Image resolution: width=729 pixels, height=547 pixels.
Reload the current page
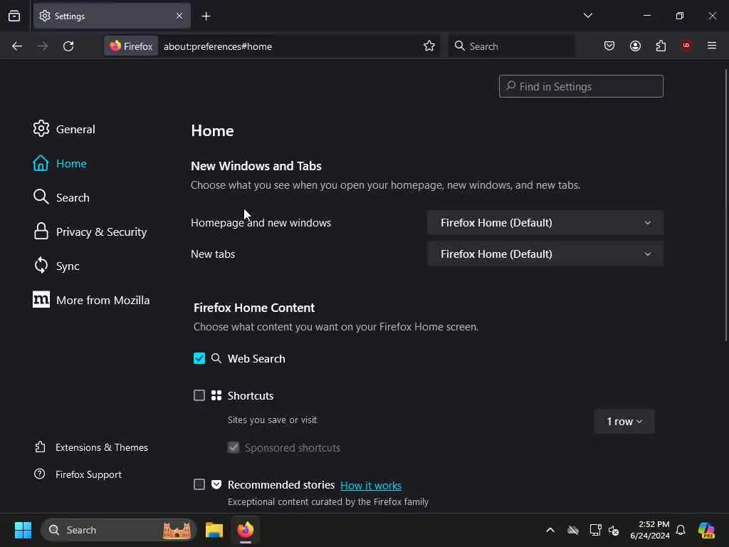click(x=68, y=46)
